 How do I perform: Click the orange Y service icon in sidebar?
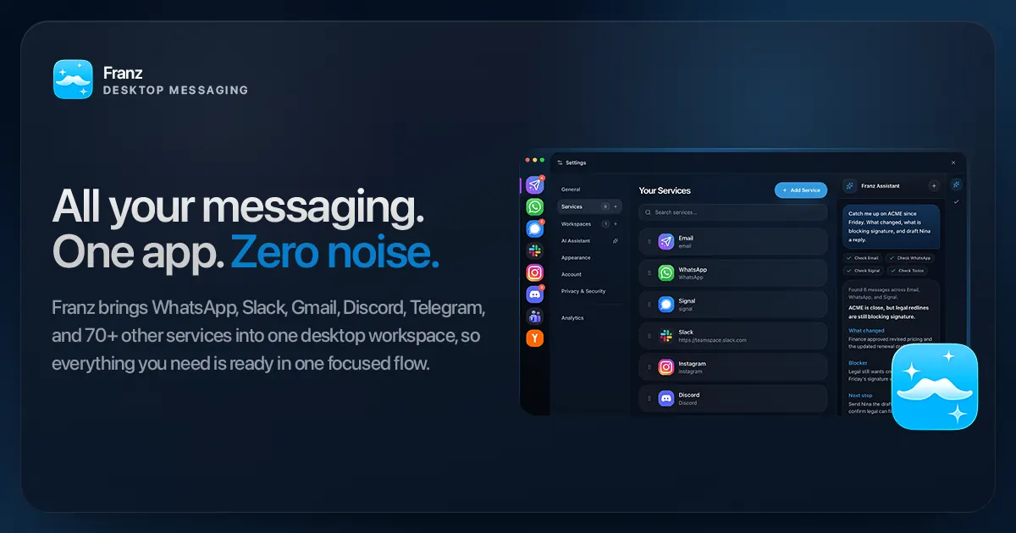click(534, 338)
